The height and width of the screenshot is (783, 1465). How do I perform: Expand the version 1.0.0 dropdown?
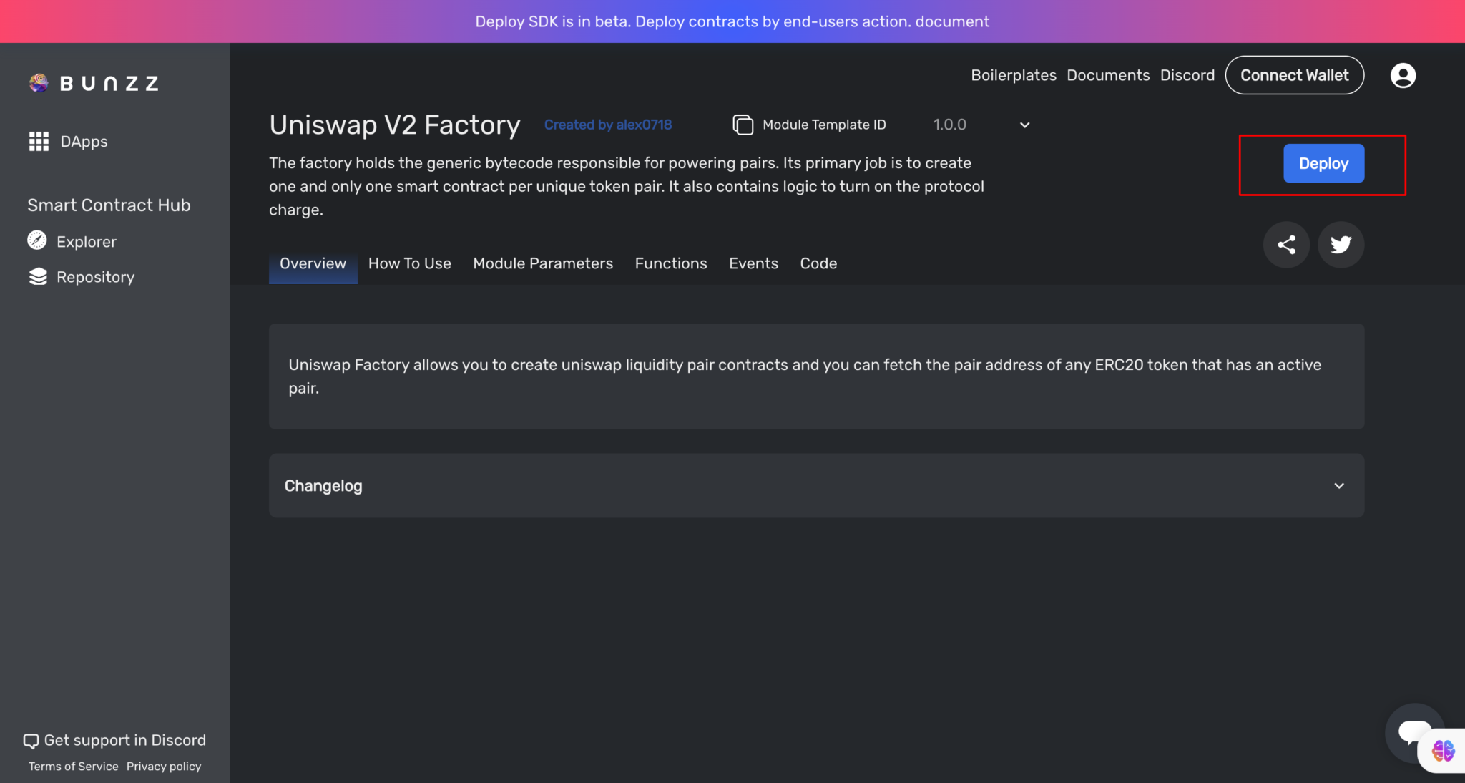click(1024, 124)
